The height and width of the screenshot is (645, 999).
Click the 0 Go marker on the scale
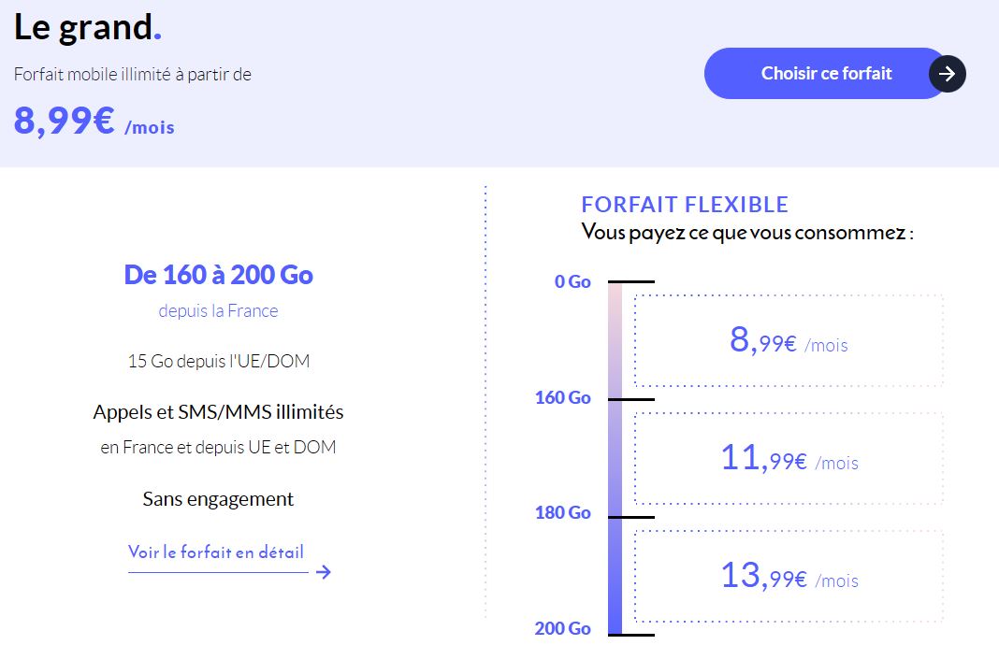click(572, 281)
